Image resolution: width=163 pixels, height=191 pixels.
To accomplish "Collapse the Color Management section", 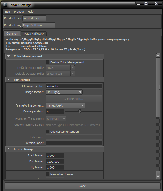I will coord(9,56).
